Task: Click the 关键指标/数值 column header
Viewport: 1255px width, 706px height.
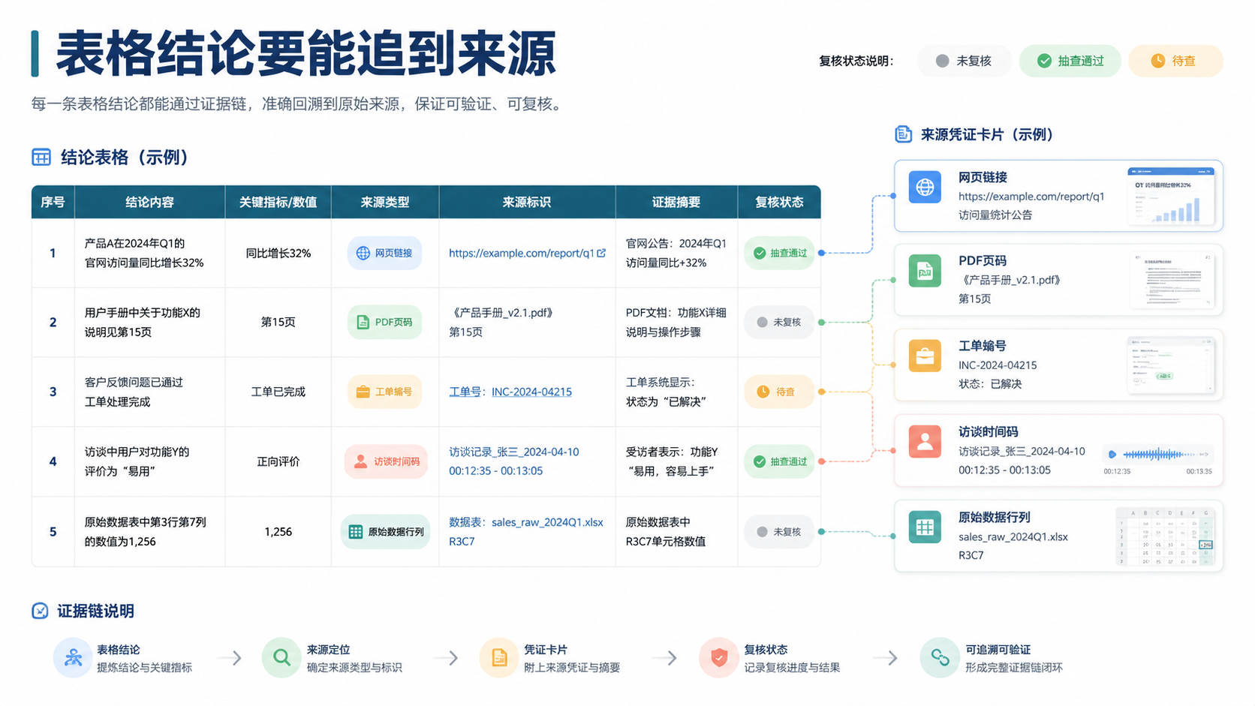Action: pos(278,202)
